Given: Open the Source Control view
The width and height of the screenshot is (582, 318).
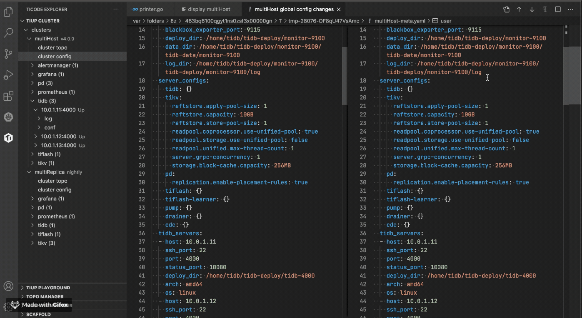Looking at the screenshot, I should point(8,54).
